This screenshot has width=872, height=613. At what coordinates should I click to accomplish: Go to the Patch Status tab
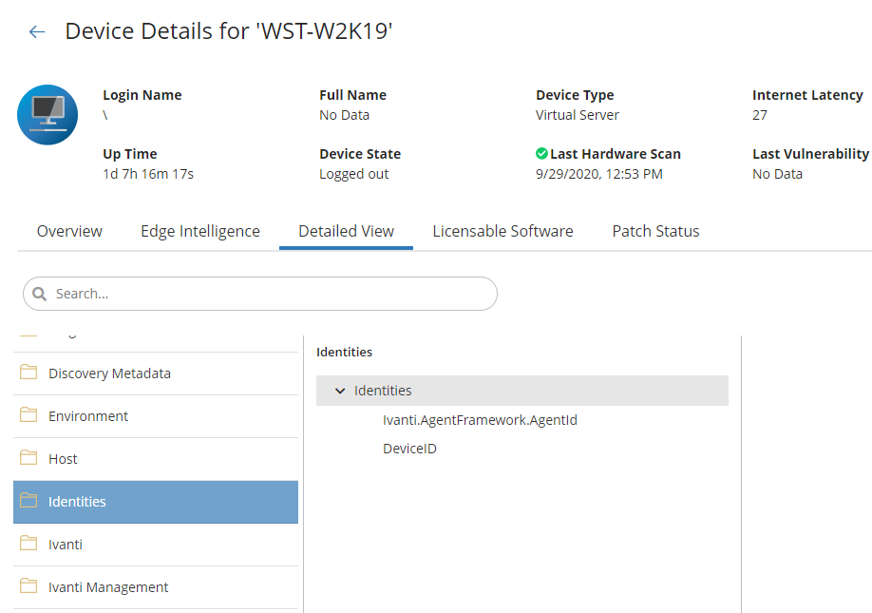point(655,231)
